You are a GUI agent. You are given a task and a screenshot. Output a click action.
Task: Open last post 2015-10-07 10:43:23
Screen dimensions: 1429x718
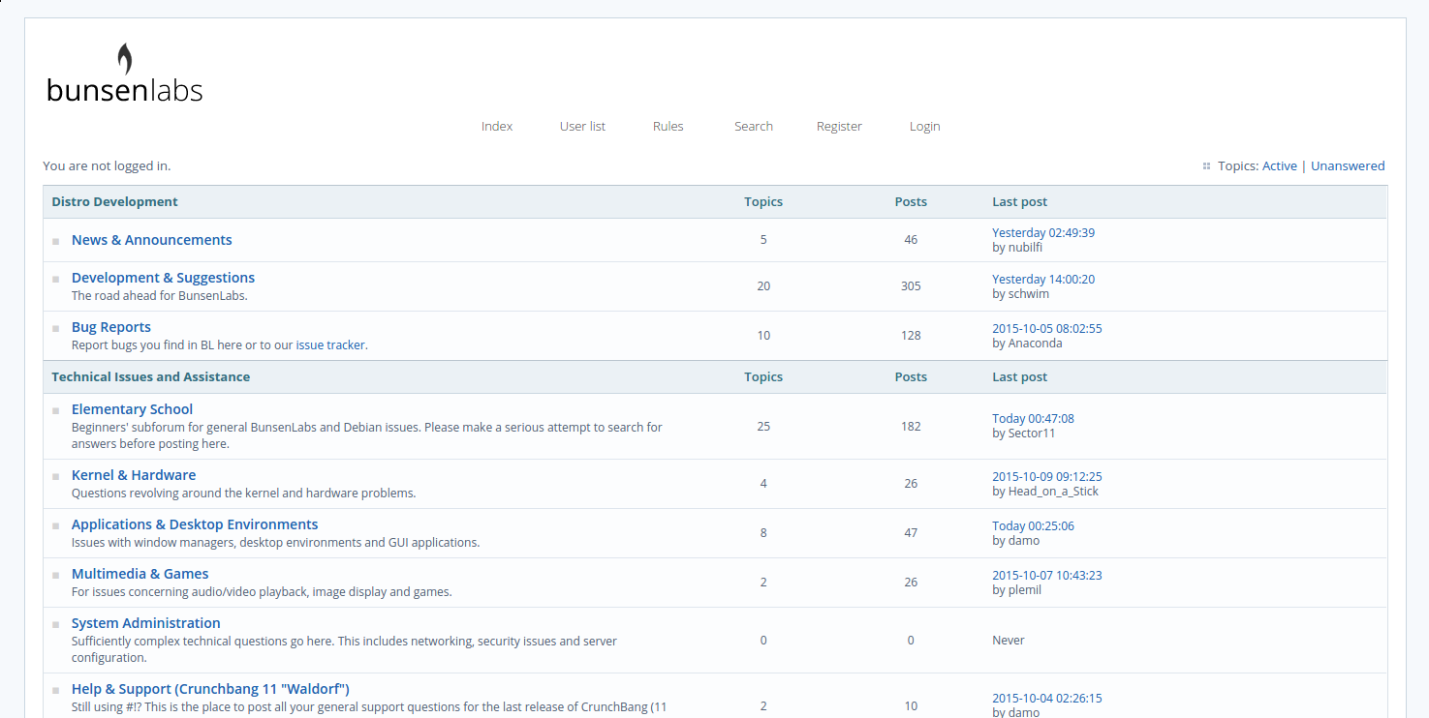tap(1047, 575)
